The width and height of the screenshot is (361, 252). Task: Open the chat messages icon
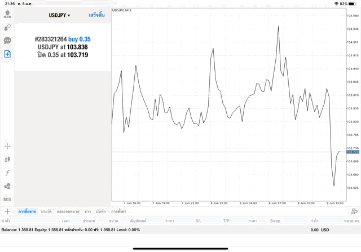(7, 41)
